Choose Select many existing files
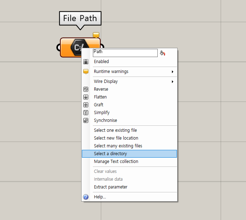 pyautogui.click(x=129, y=146)
